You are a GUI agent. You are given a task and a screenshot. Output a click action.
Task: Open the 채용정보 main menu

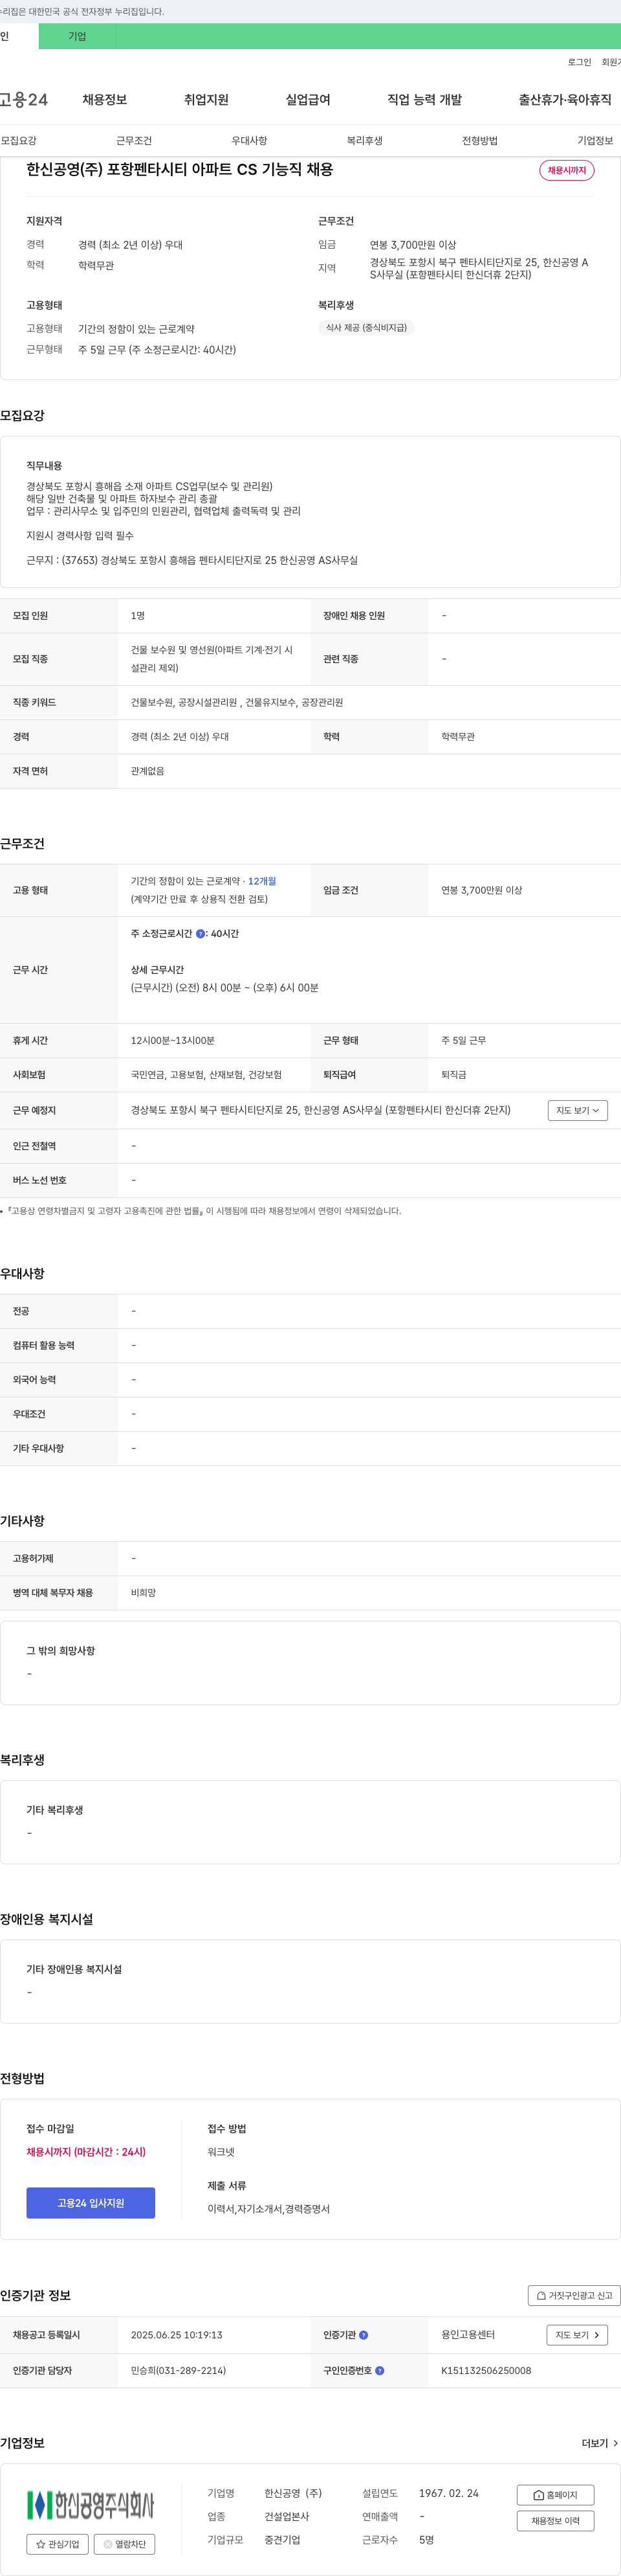click(105, 100)
